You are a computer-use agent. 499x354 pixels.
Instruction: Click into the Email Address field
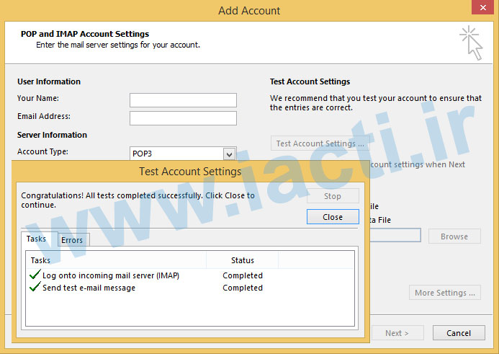click(x=183, y=118)
